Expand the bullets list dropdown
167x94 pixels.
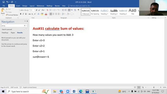[52, 10]
